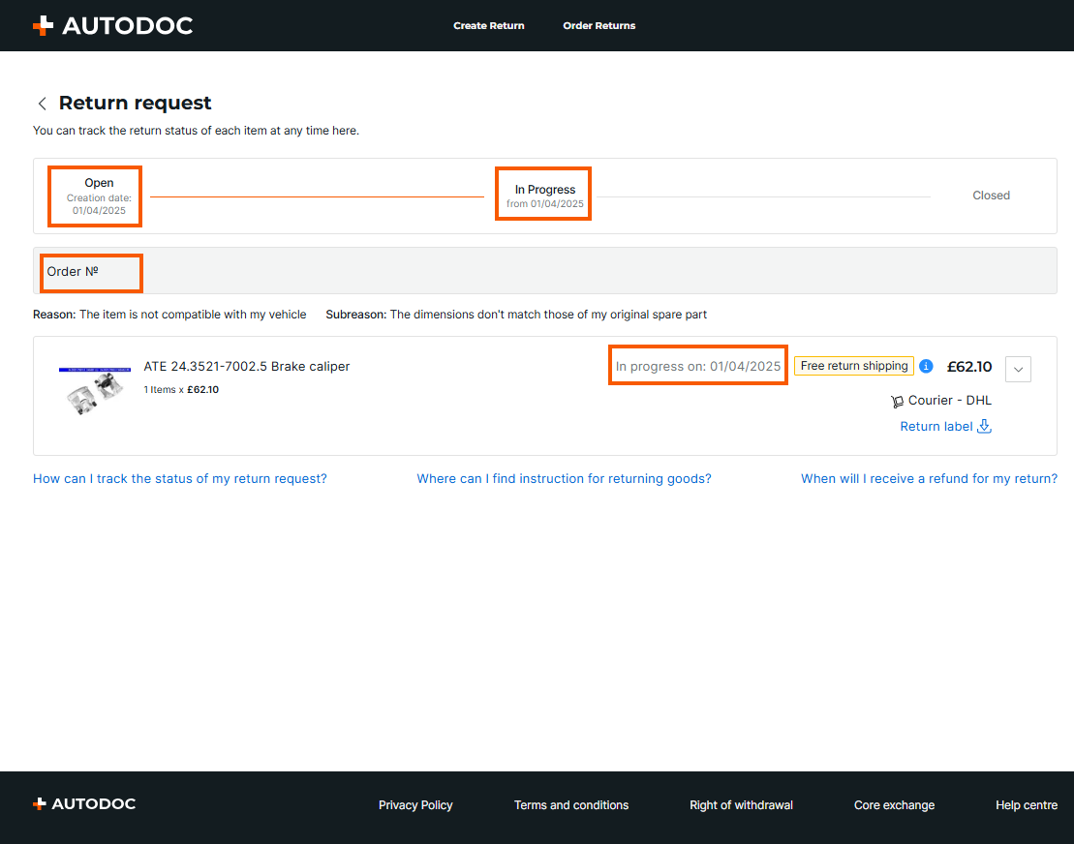Download the Return label
The height and width of the screenshot is (844, 1074).
tap(935, 427)
